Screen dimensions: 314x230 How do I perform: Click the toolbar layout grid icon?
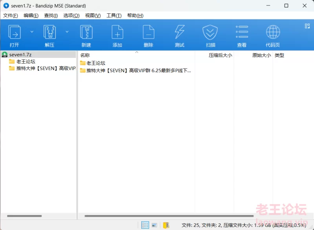307,26
